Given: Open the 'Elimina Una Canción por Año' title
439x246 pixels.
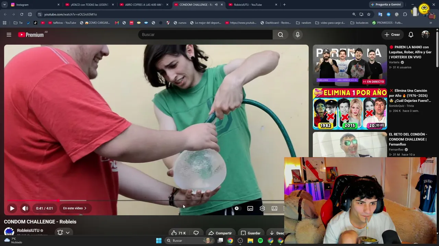Looking at the screenshot, I should click(x=410, y=96).
